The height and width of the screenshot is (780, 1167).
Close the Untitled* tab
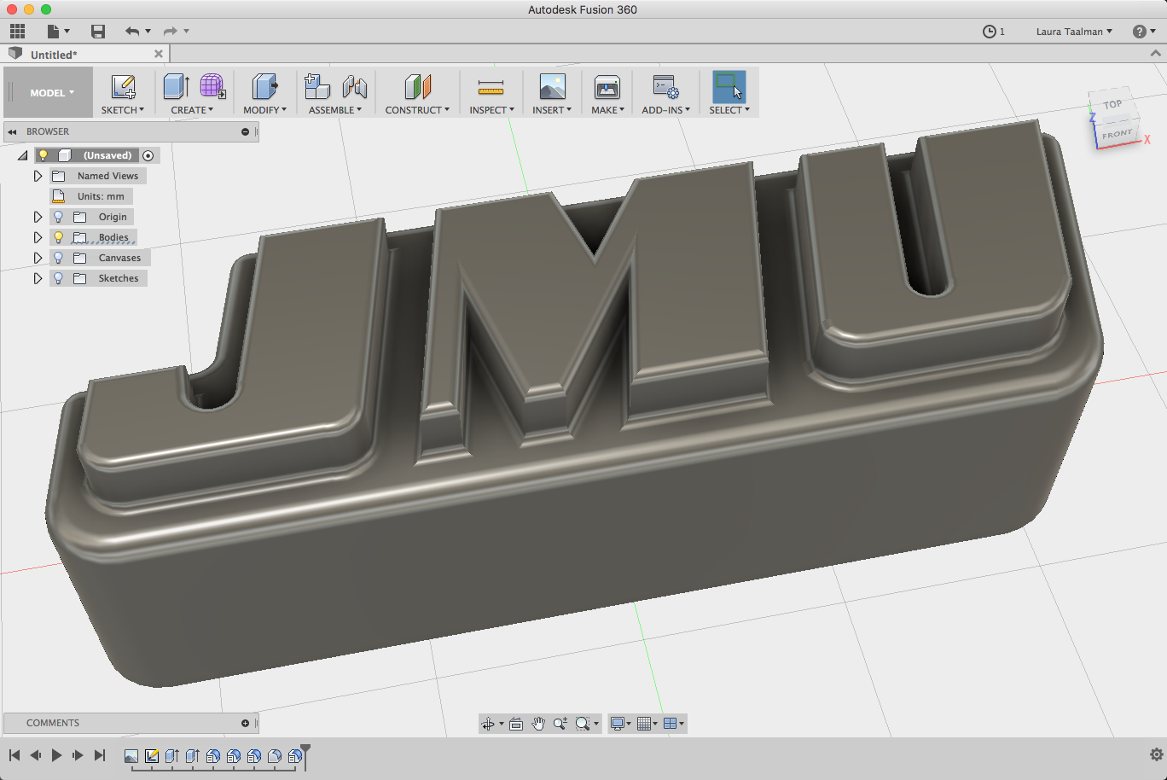(159, 54)
